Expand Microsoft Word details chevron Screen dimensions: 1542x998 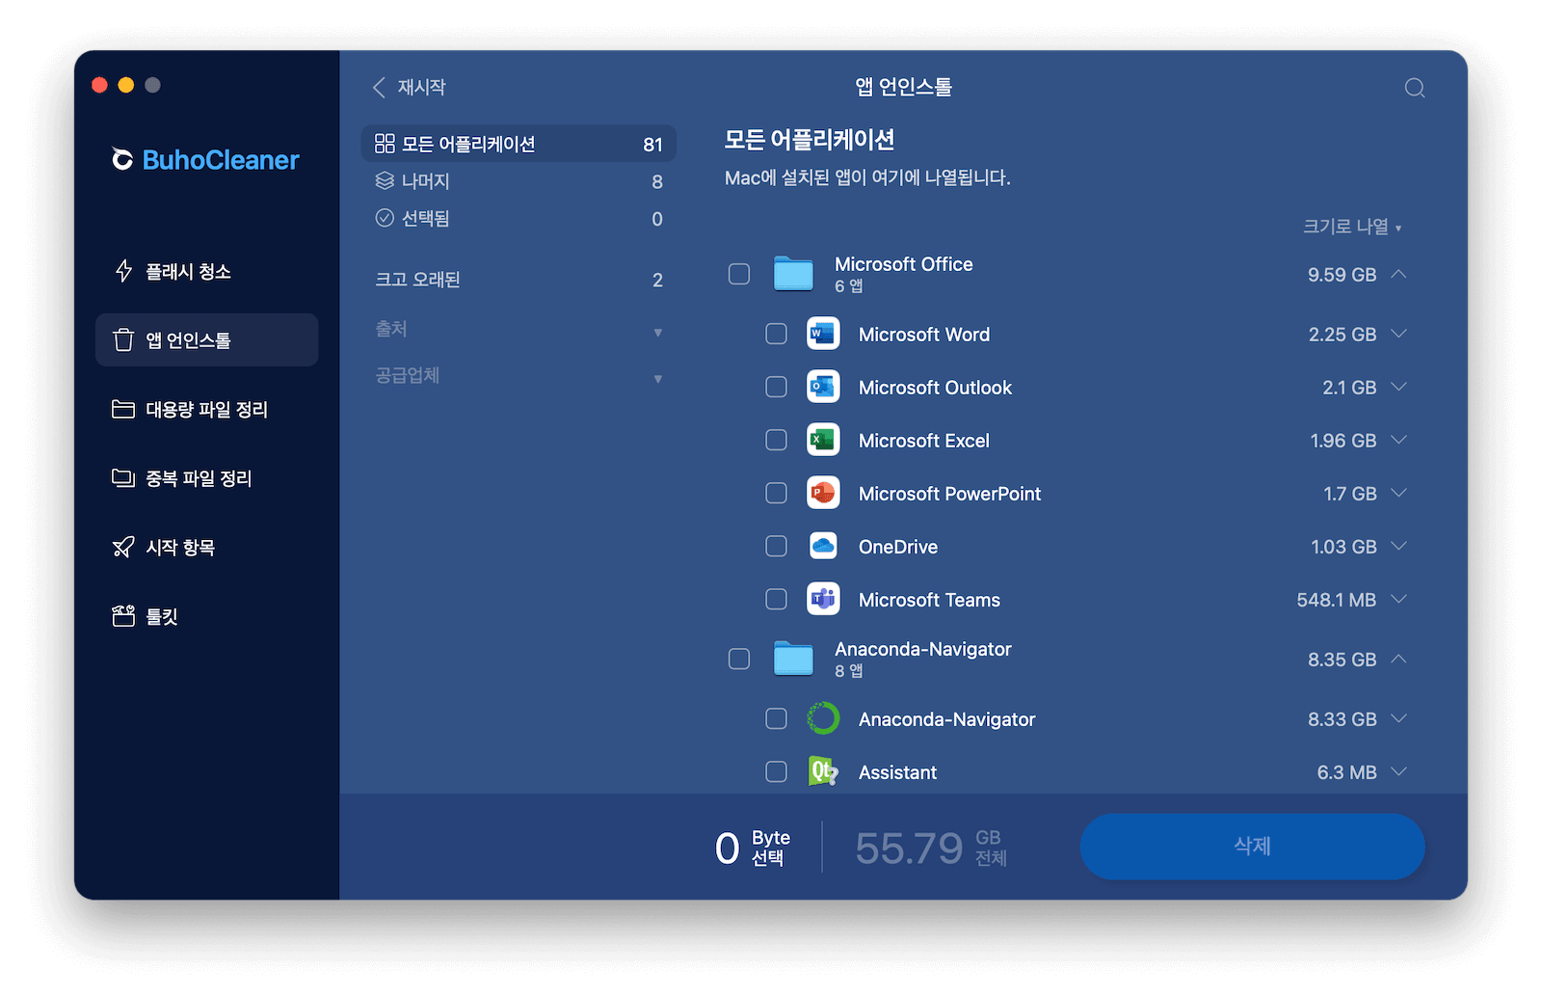click(1399, 334)
